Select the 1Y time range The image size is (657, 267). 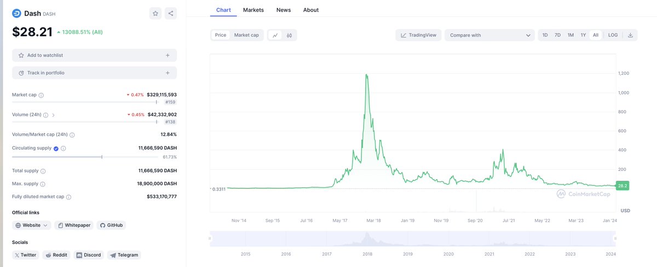(583, 35)
